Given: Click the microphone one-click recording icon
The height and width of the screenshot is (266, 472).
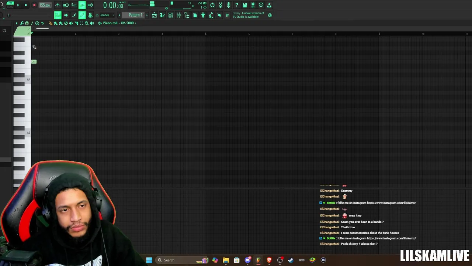Looking at the screenshot, I should point(229,5).
